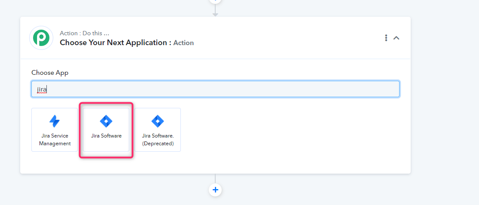This screenshot has height=205, width=479.
Task: Pick the Jira Software. (Deprecated) label text
Action: click(158, 140)
